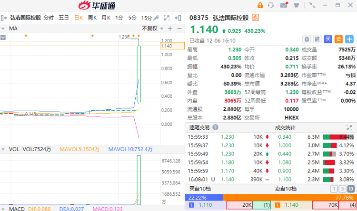Select the 日K chart tab

[x=79, y=18]
